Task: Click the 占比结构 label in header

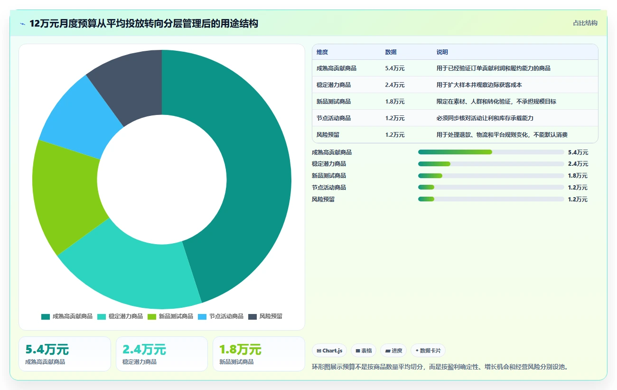Action: 585,23
